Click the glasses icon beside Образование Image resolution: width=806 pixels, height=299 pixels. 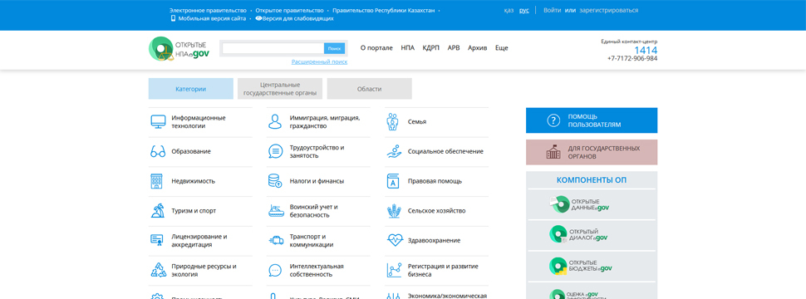(157, 151)
